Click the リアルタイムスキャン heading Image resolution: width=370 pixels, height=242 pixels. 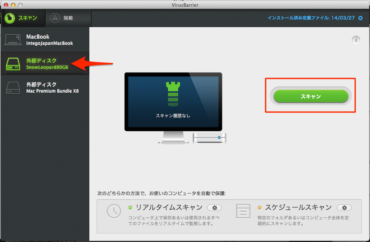(x=169, y=207)
